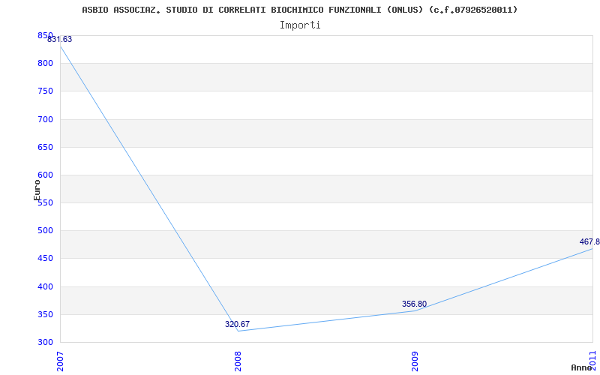Click the 600 y-axis tick label
Screen dimensions: 600x375
[x=45, y=175]
